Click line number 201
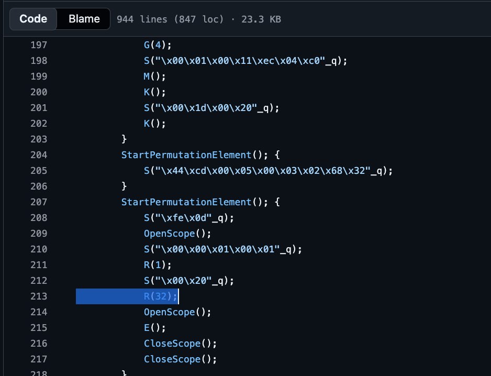Screen dimensions: 491x376 click(39, 108)
